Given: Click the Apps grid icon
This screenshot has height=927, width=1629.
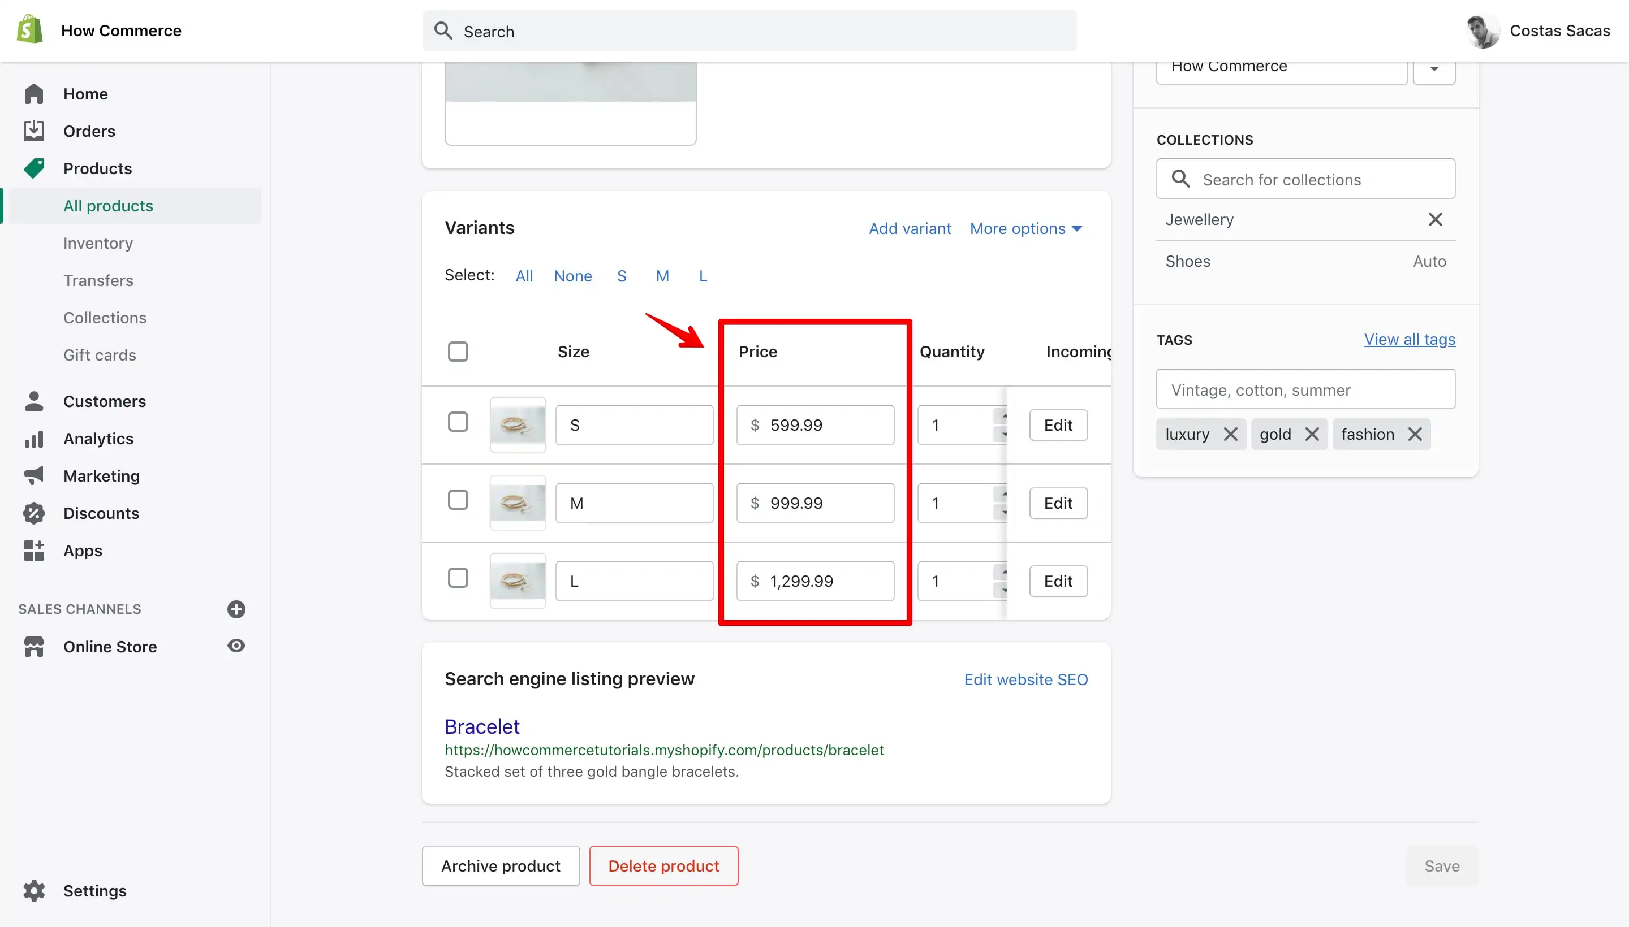Looking at the screenshot, I should click(x=34, y=550).
